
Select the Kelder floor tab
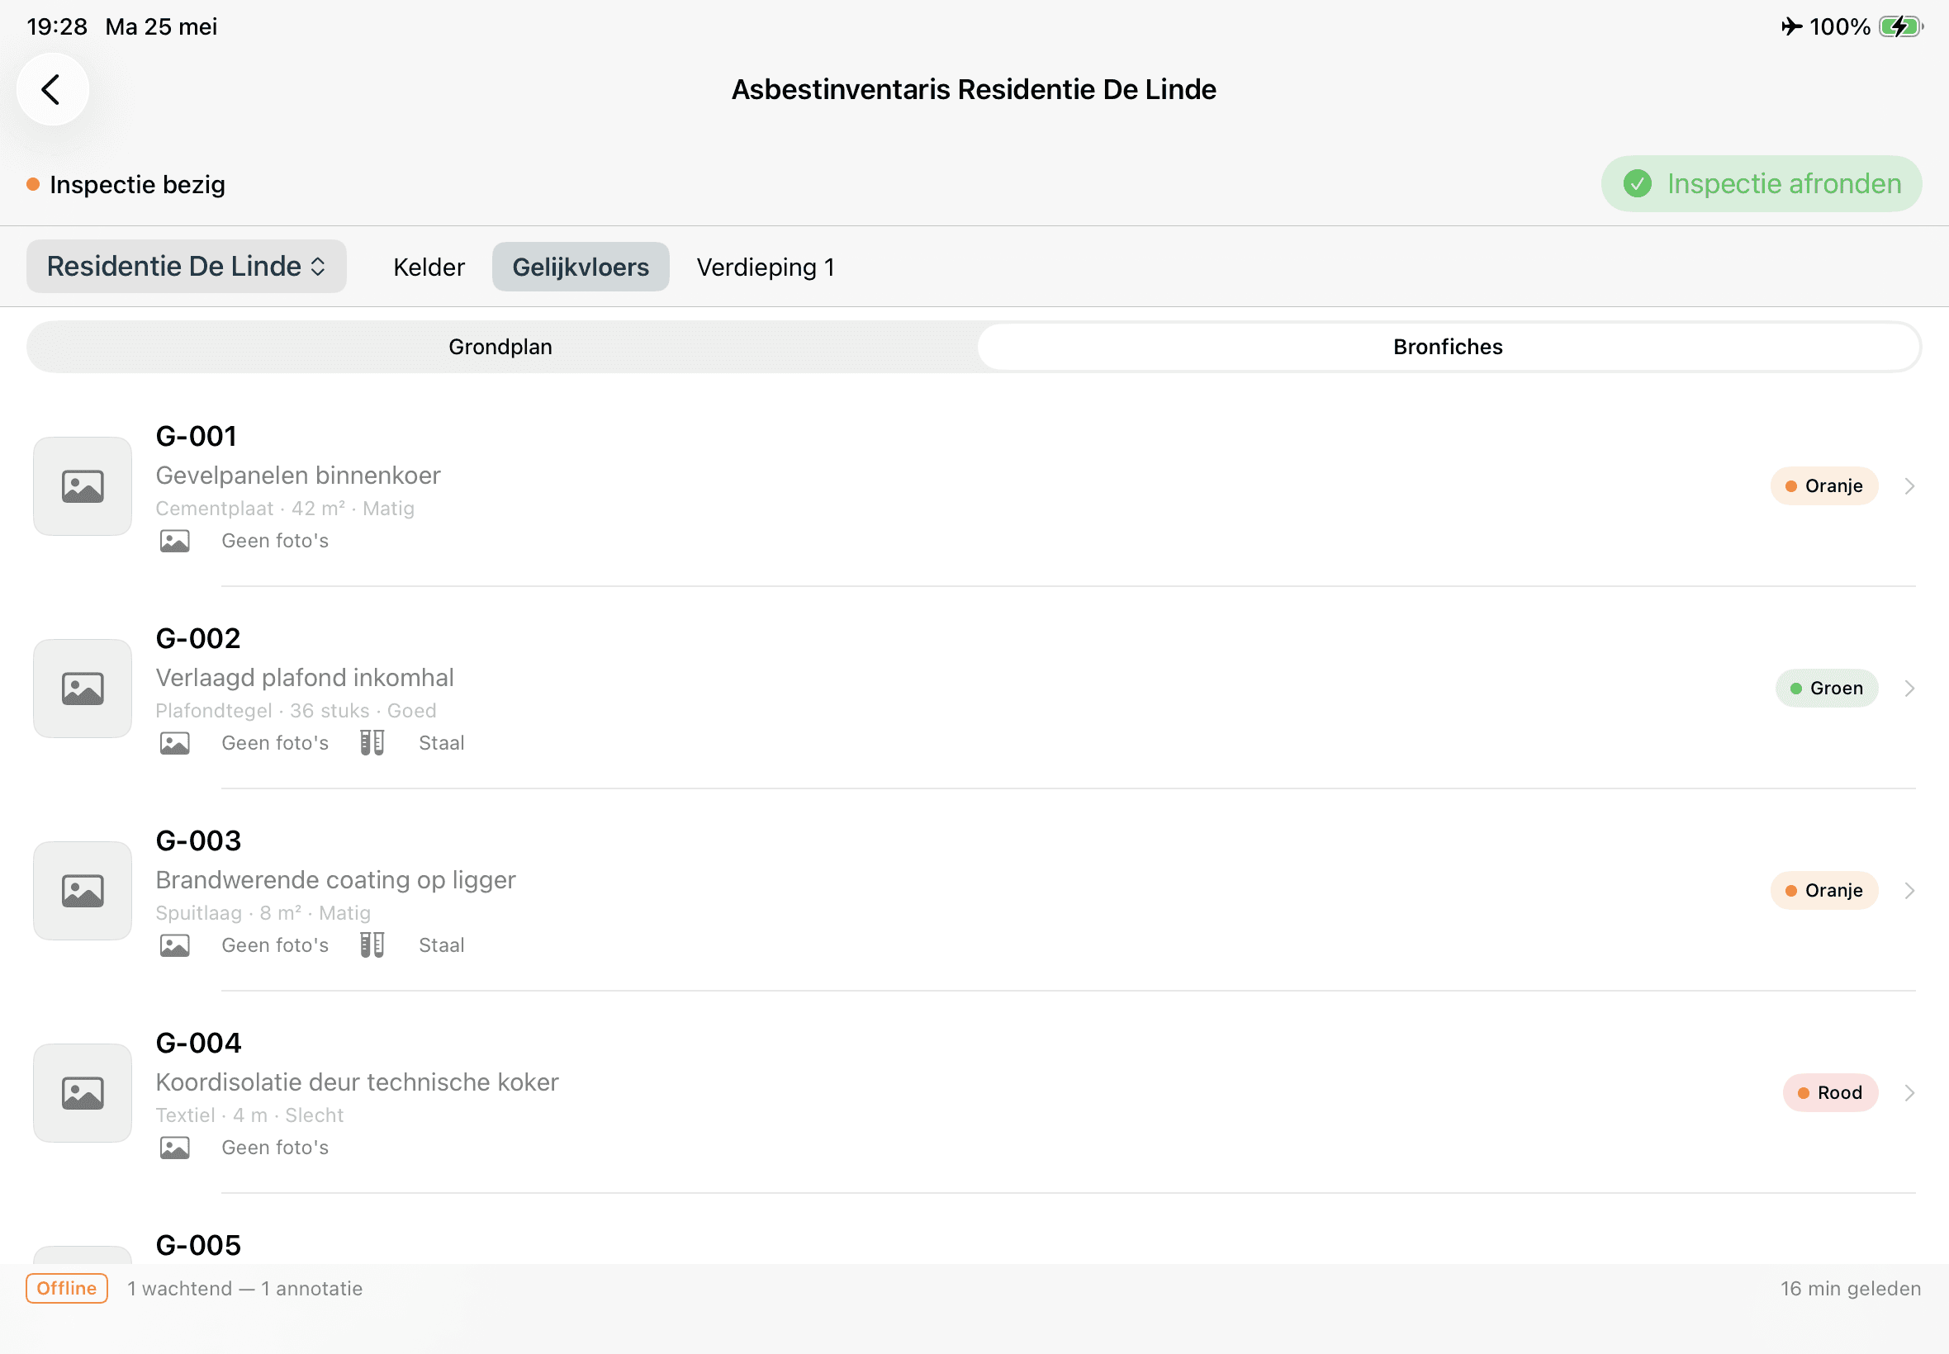[x=429, y=267]
